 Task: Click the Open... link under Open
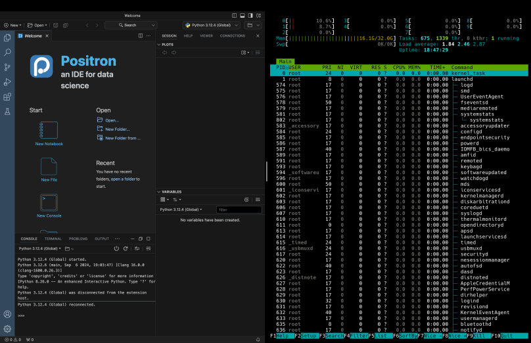112,120
